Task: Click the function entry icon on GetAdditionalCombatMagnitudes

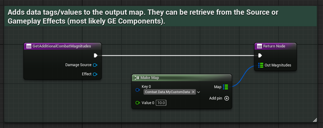Action: pos(29,46)
